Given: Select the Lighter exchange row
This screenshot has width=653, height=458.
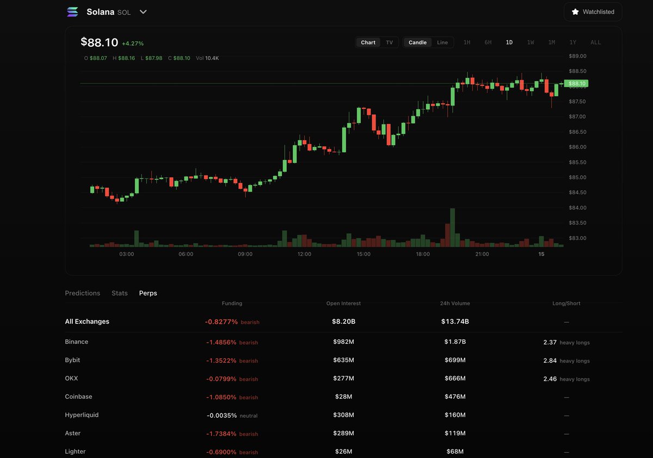Looking at the screenshot, I should pyautogui.click(x=343, y=451).
